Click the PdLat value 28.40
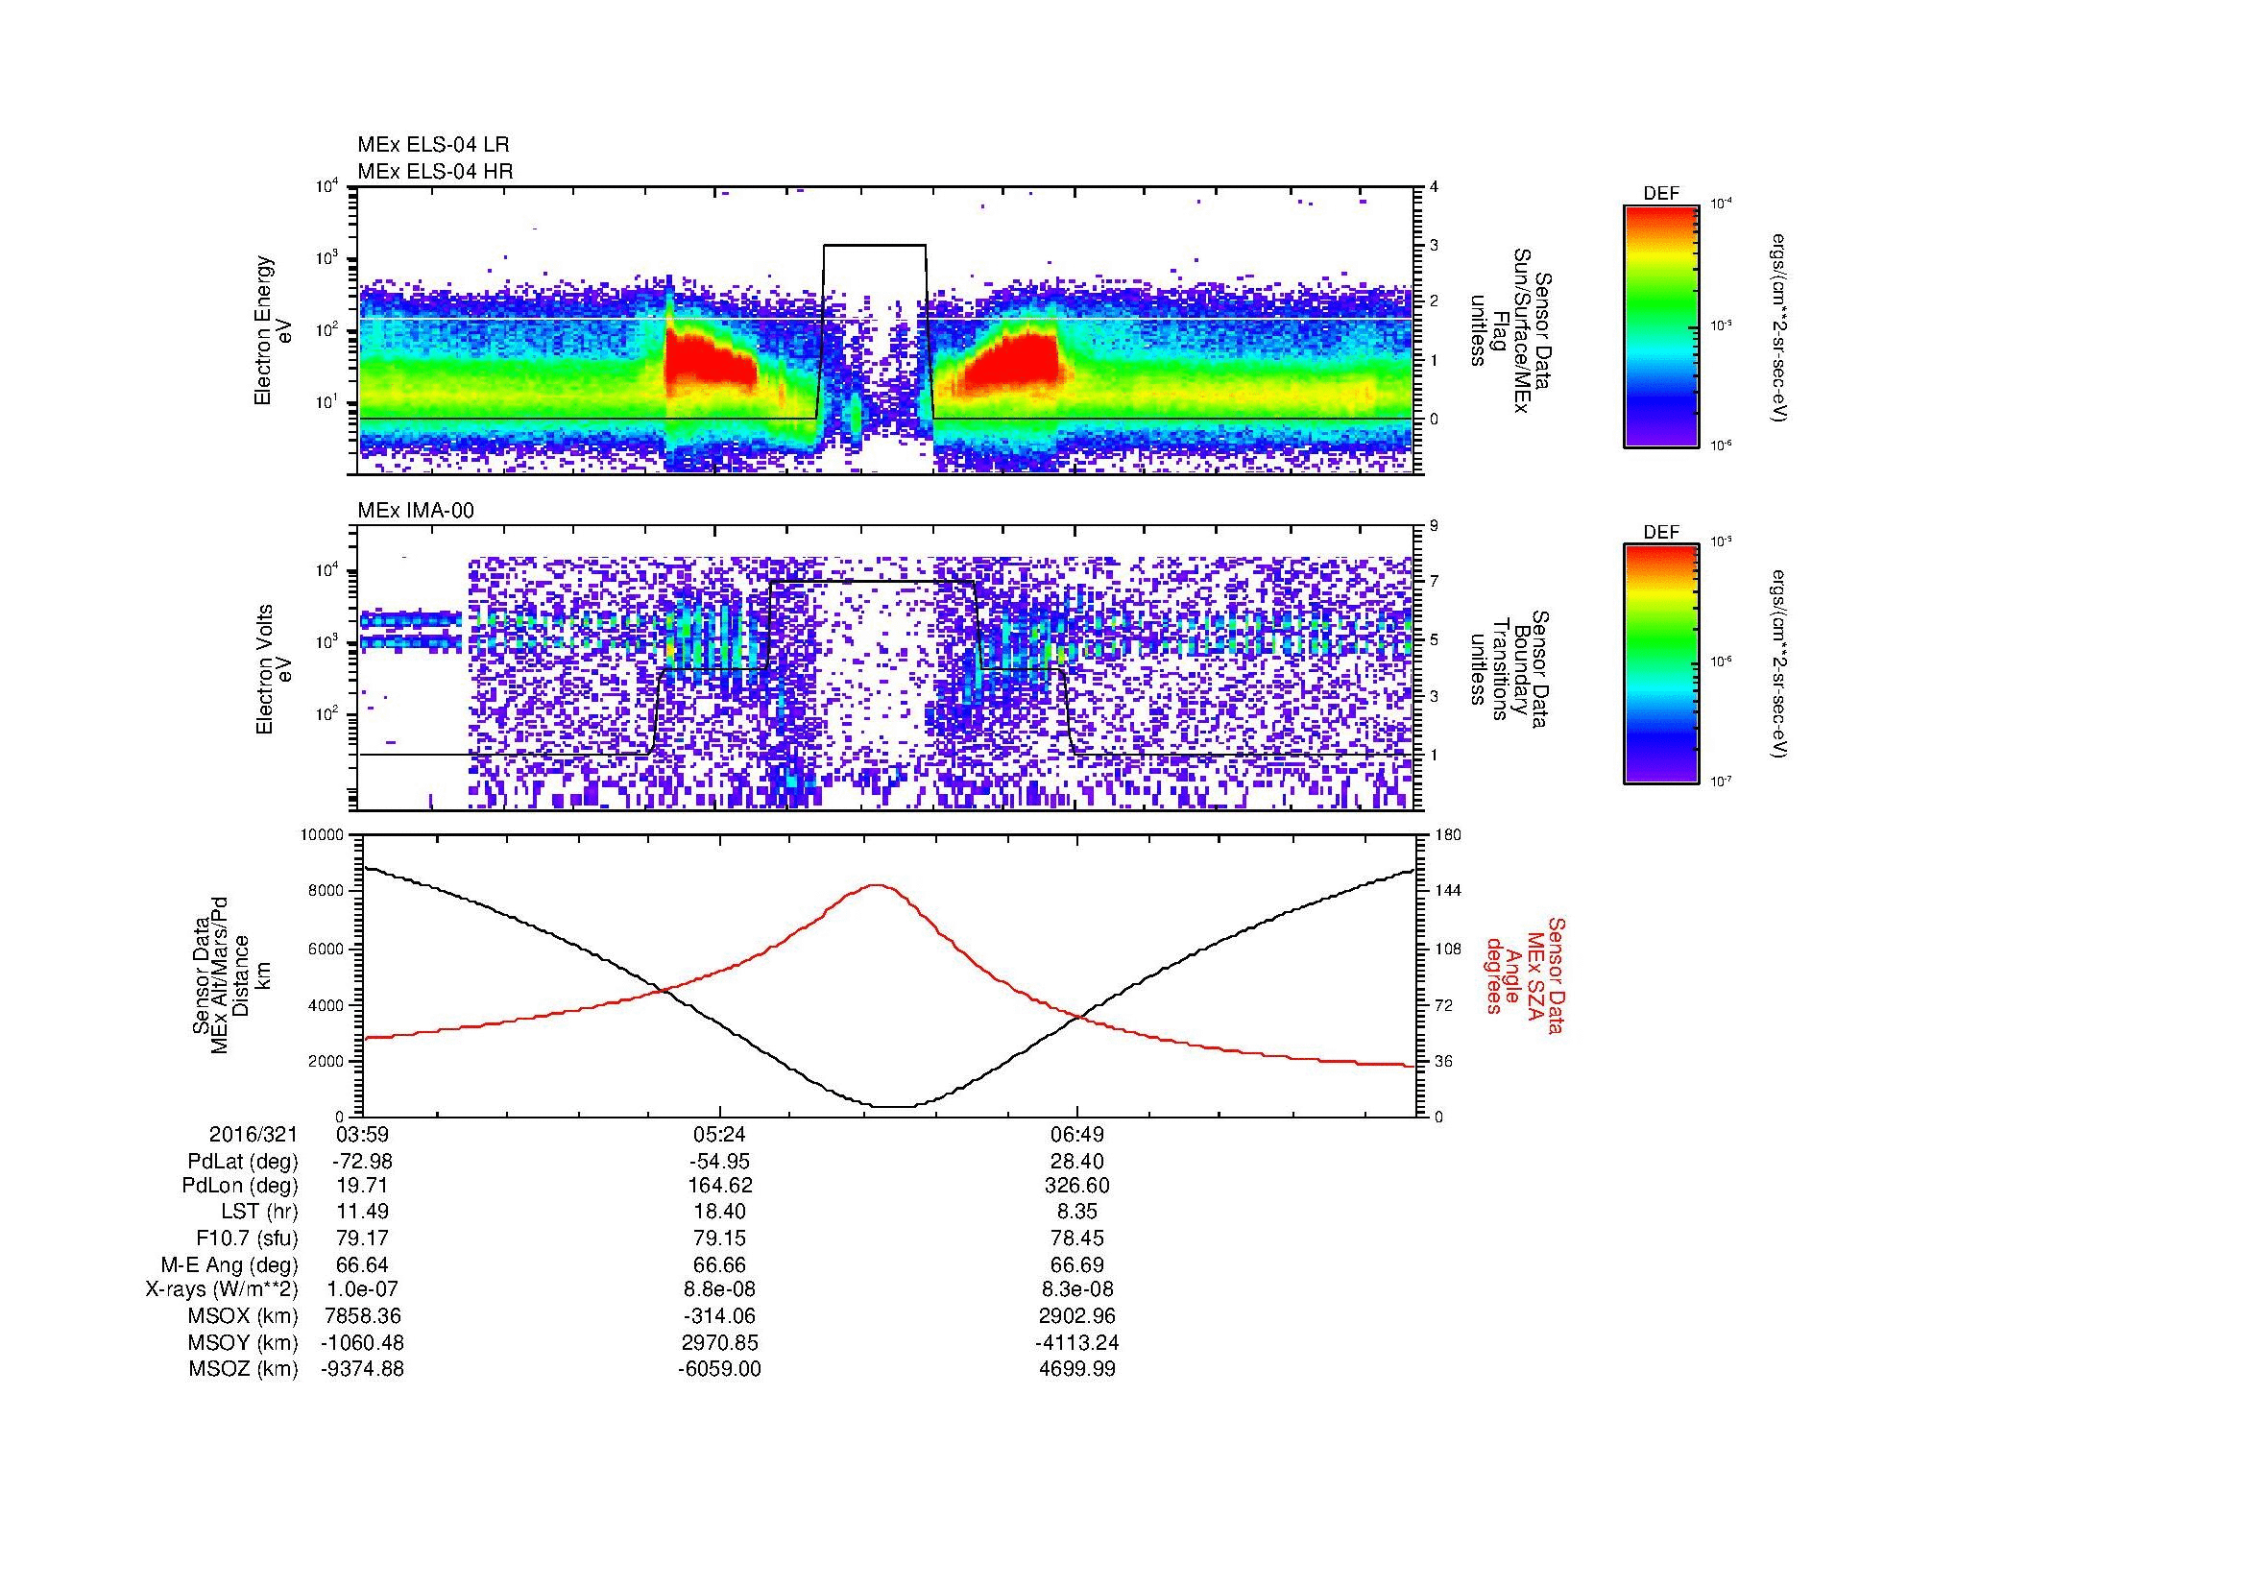 pos(1077,1161)
